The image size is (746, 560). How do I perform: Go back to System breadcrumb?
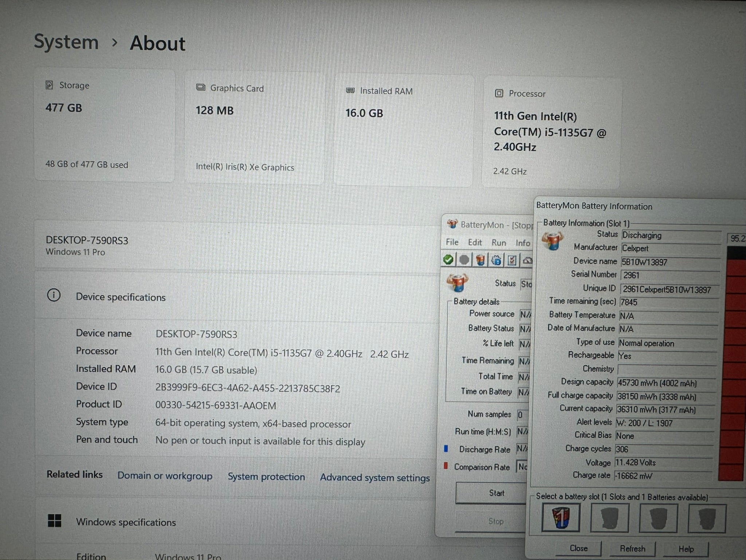pos(66,42)
